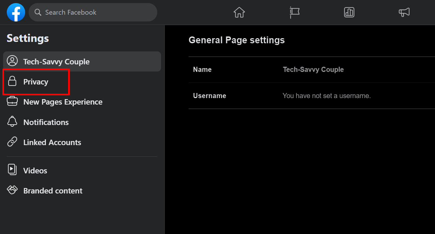Click the Pages flag icon
The image size is (435, 234).
[x=294, y=12]
